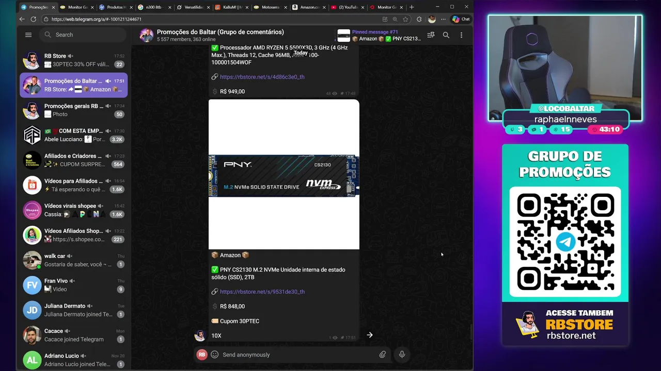Click the Telegram QR code in overlay

tap(565, 242)
